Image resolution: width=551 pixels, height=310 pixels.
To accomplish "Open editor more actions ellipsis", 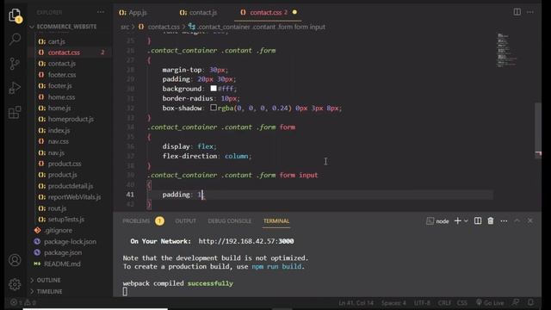I will [530, 12].
